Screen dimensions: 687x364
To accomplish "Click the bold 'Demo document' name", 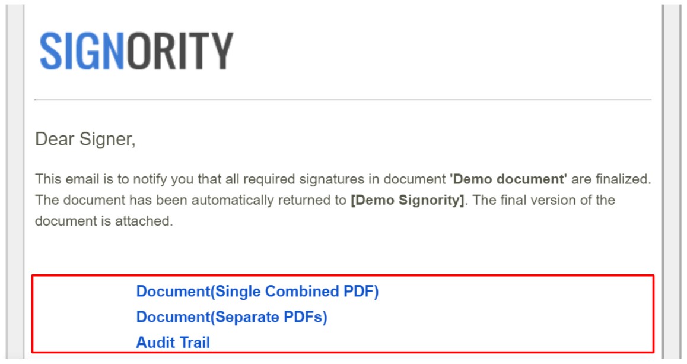I will point(508,179).
